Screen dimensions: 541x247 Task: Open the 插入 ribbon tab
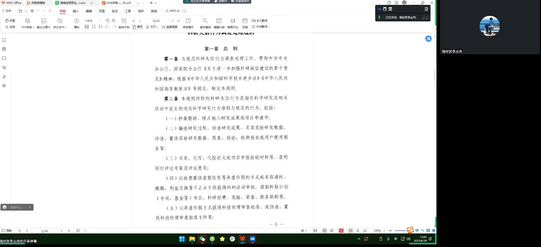point(75,11)
